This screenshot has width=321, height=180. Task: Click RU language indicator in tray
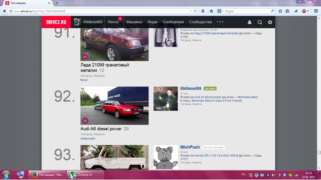click(x=243, y=174)
